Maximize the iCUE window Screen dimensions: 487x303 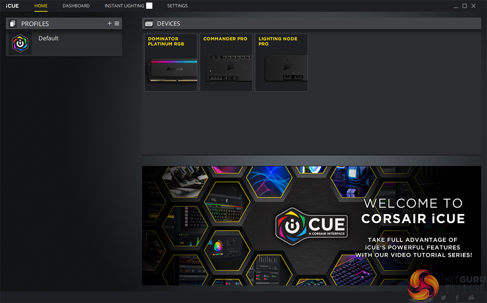465,6
